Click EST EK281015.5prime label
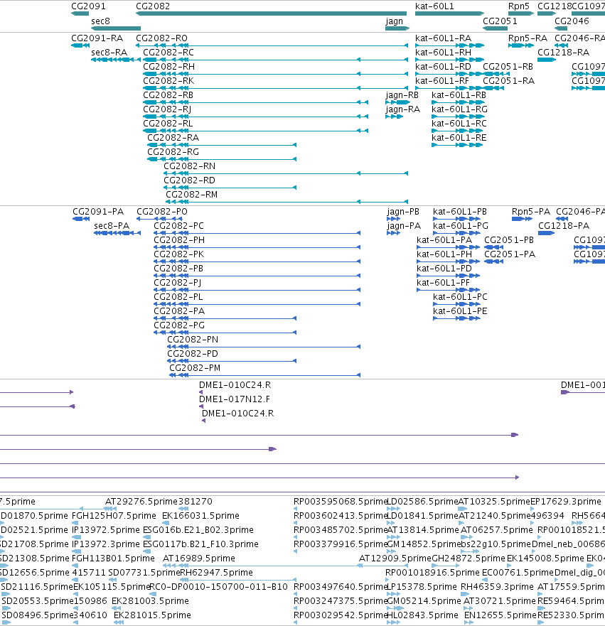This screenshot has width=605, height=626. (153, 615)
